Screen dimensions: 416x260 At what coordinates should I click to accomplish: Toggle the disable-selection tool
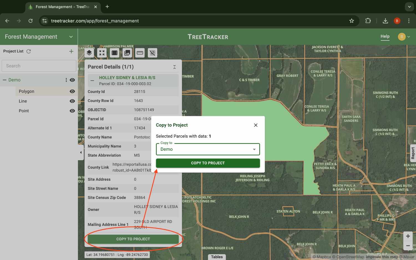[x=153, y=53]
